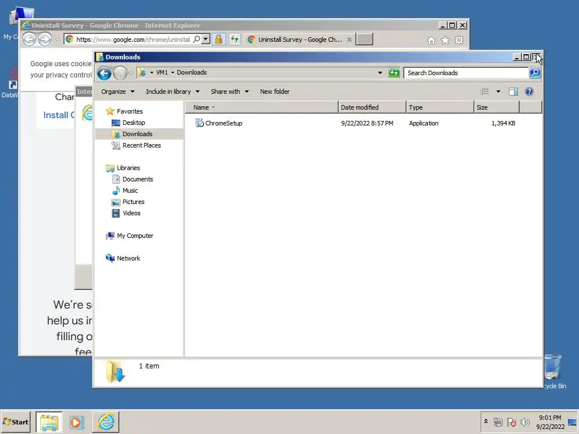
Task: Go back in Downloads Explorer window
Action: click(x=105, y=73)
